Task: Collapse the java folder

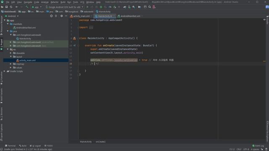Action: tap(8, 31)
